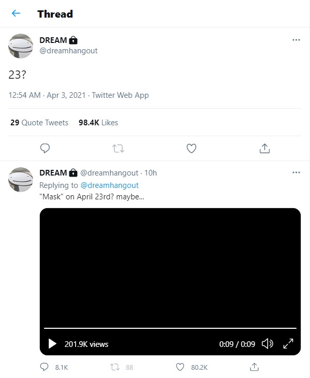Share the "Mask" reply tweet
Image resolution: width=310 pixels, height=378 pixels.
click(254, 367)
